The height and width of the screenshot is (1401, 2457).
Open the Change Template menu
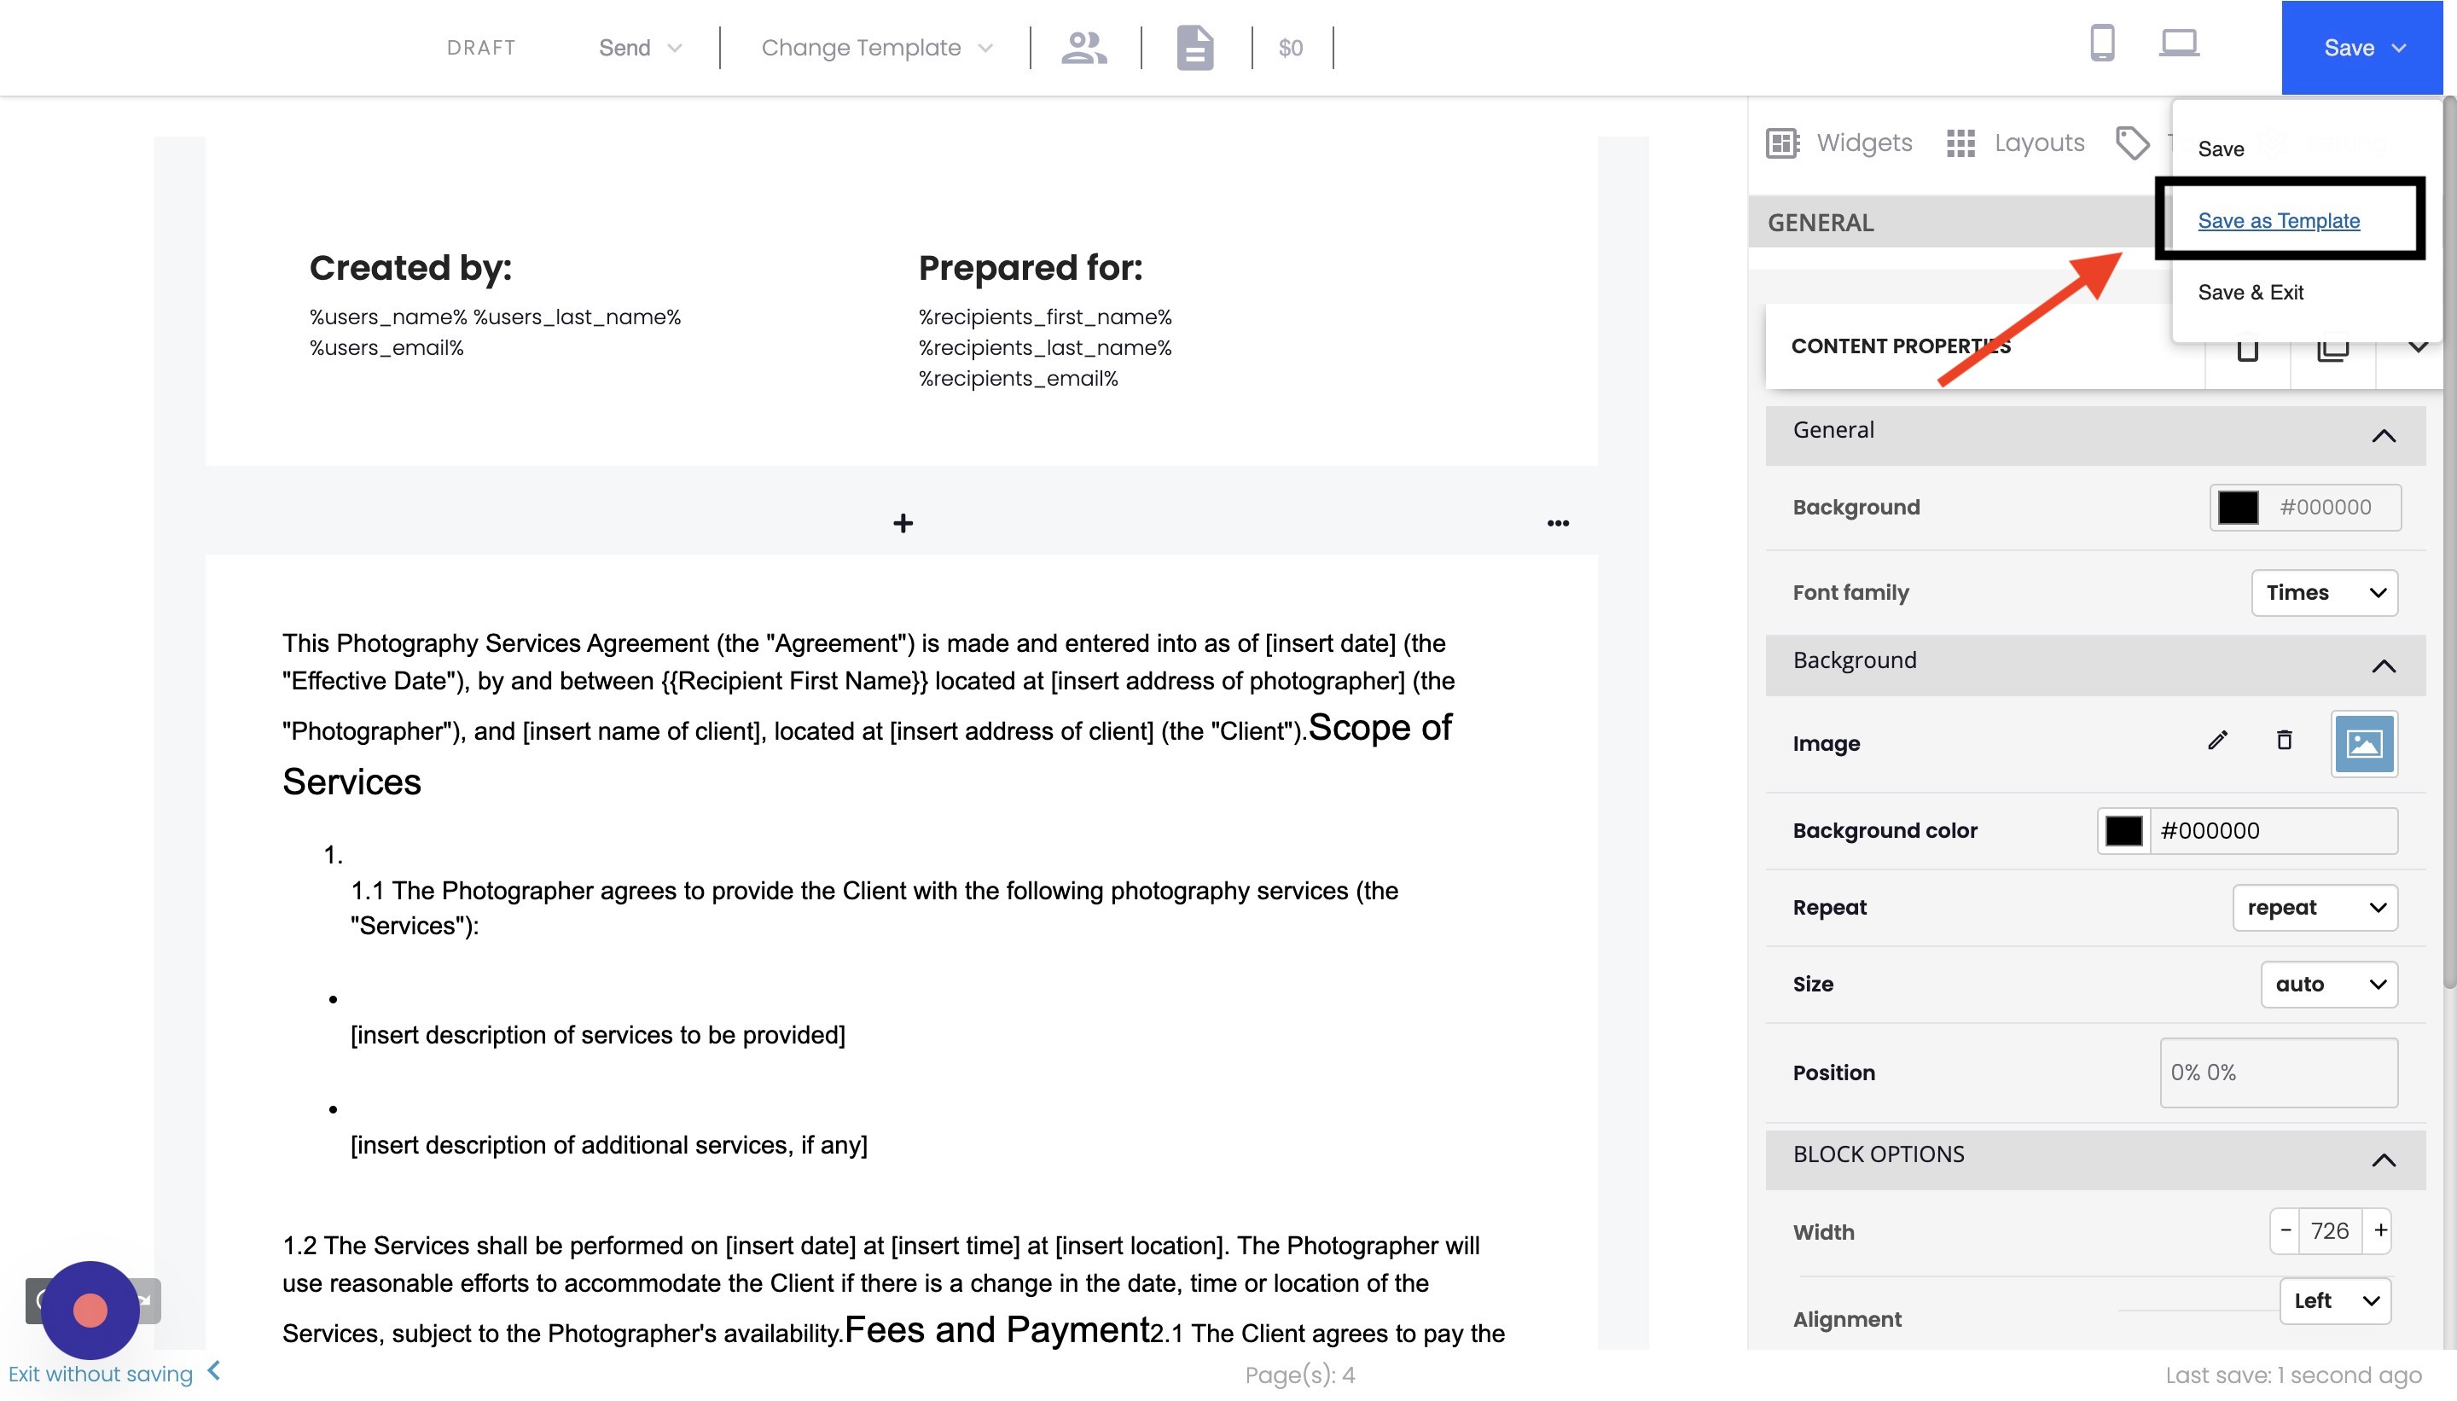point(874,47)
